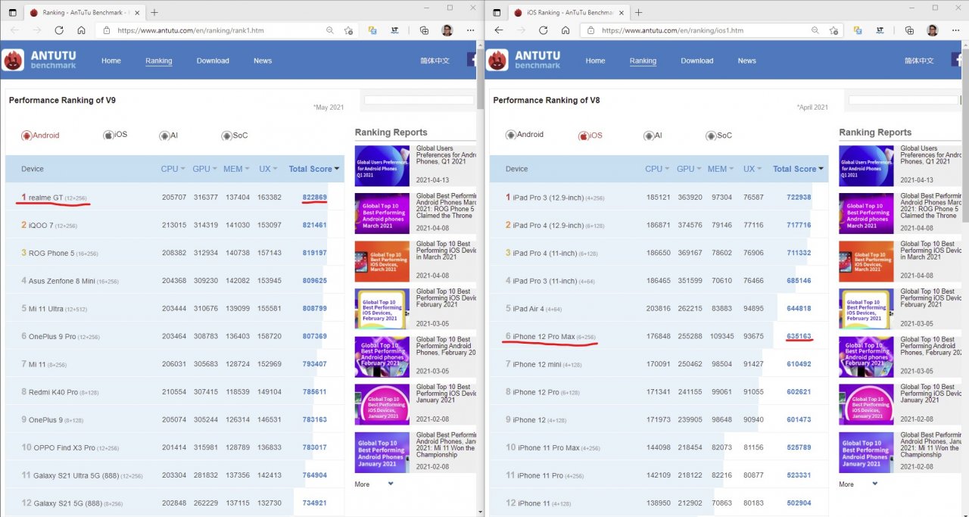Select iOS platform in left window

pyautogui.click(x=115, y=135)
